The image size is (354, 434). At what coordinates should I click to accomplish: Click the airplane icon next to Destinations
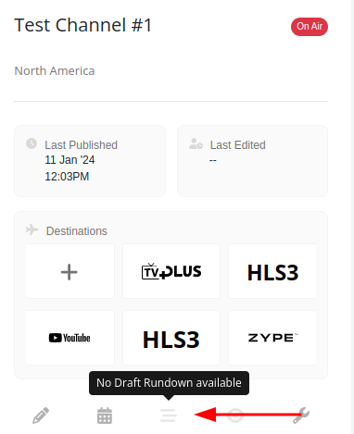coord(32,229)
